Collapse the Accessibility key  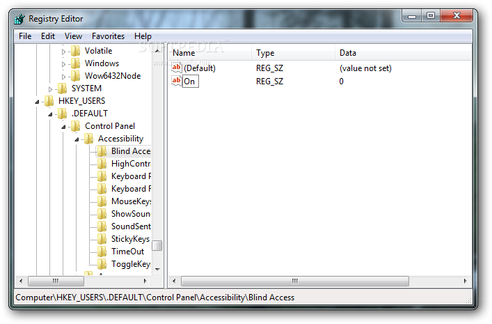point(77,139)
